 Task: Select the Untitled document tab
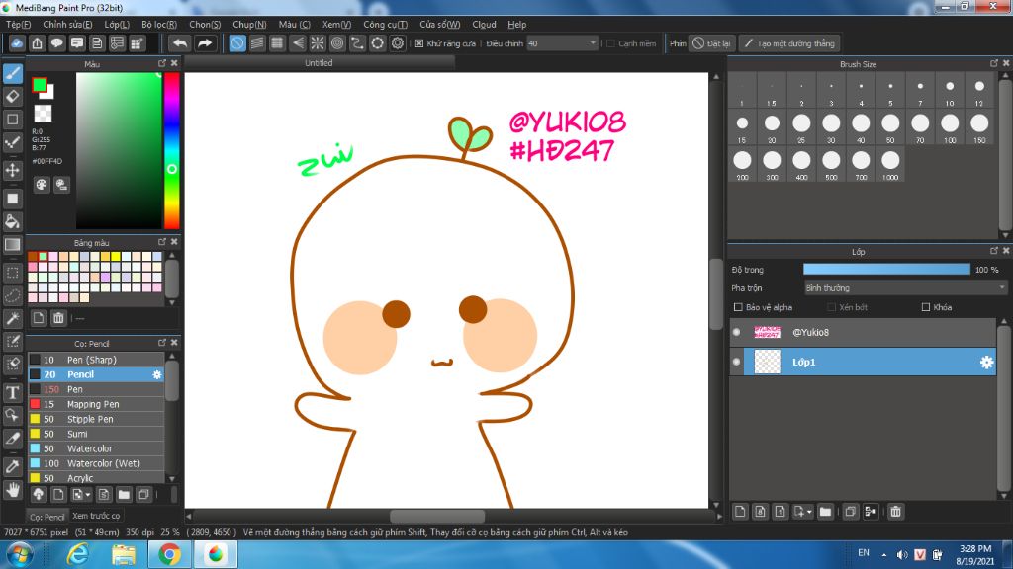(x=320, y=63)
